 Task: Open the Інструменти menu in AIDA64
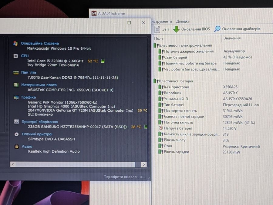(162, 21)
